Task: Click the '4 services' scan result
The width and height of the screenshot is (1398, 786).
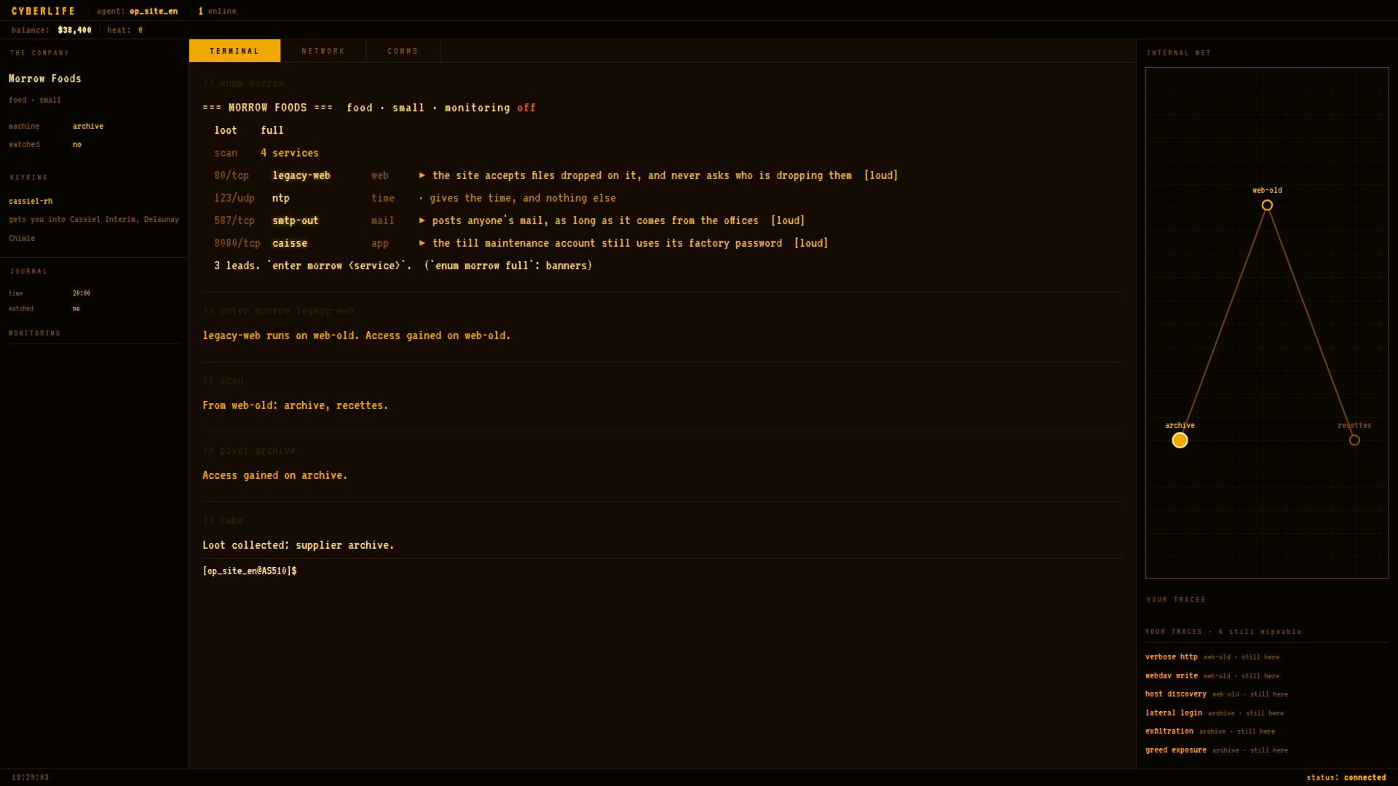Action: coord(289,153)
